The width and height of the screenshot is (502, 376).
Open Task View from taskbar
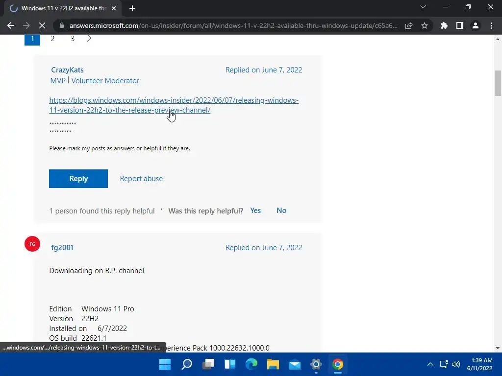[x=208, y=364]
